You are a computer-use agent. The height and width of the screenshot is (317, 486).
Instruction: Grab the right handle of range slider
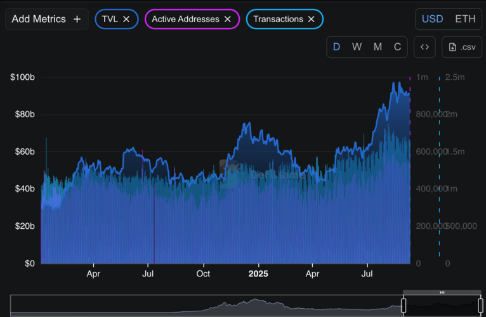click(480, 305)
